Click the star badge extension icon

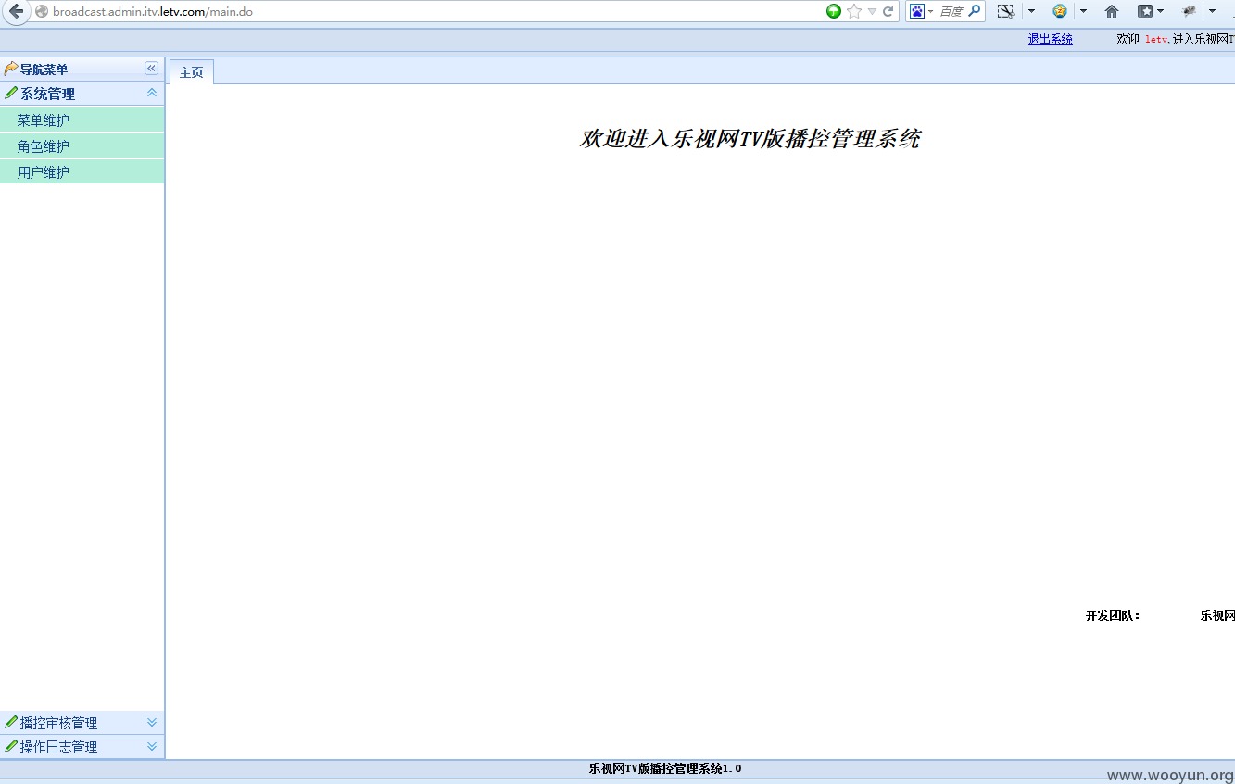pyautogui.click(x=1060, y=11)
